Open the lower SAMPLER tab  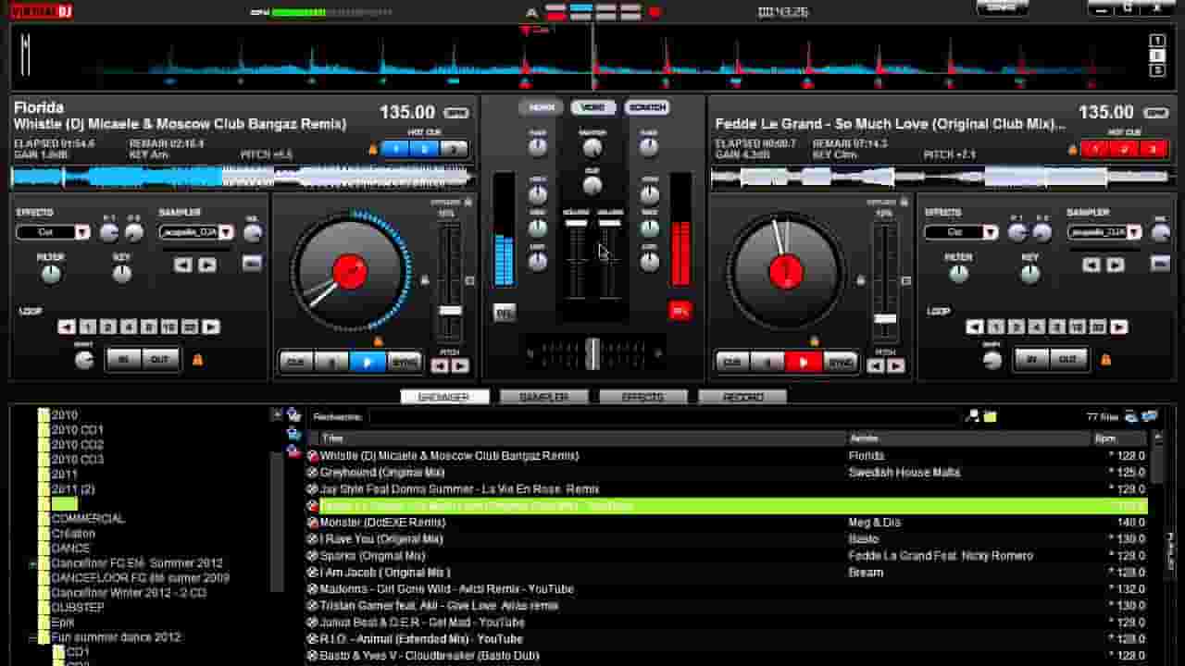click(543, 397)
